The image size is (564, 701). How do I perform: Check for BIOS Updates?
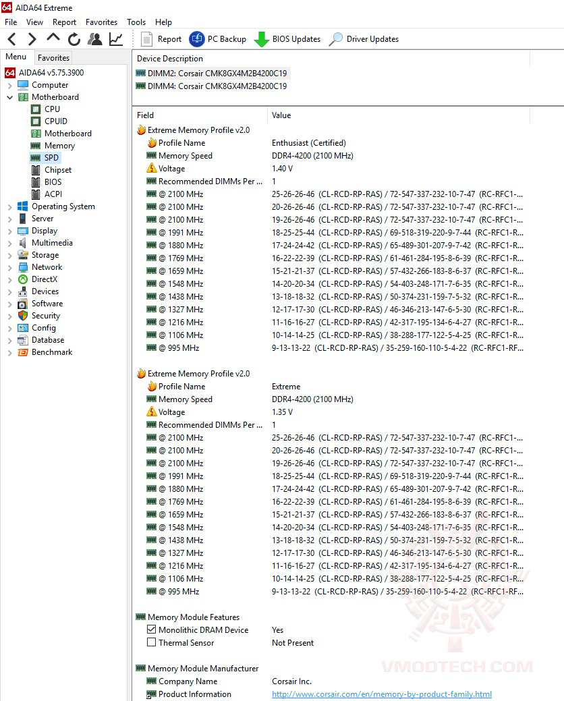(x=287, y=39)
